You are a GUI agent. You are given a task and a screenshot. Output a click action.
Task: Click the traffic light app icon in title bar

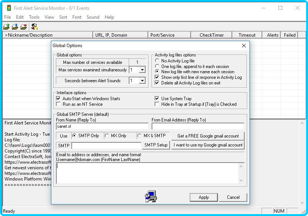(9, 8)
